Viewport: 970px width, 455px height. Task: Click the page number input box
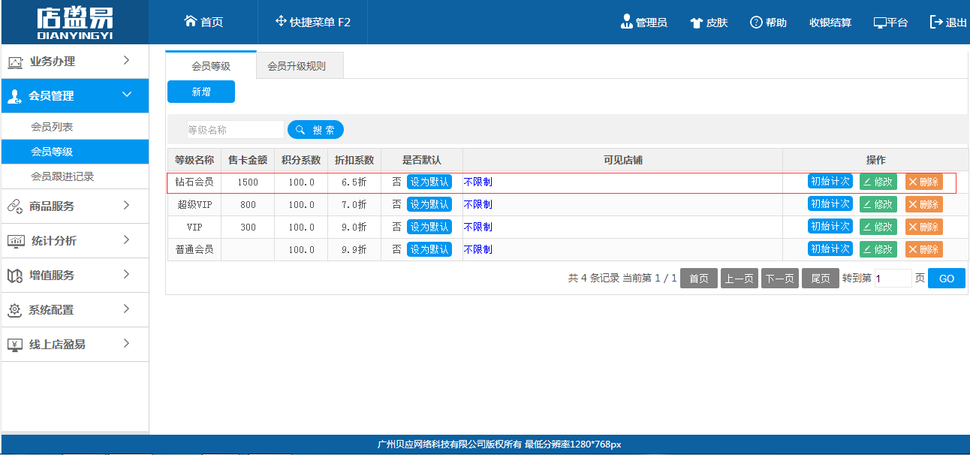click(x=893, y=279)
